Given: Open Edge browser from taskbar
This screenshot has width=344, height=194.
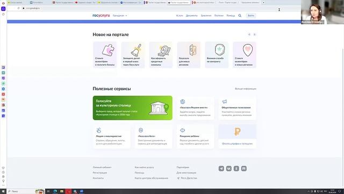Looking at the screenshot, I should click(x=55, y=191).
